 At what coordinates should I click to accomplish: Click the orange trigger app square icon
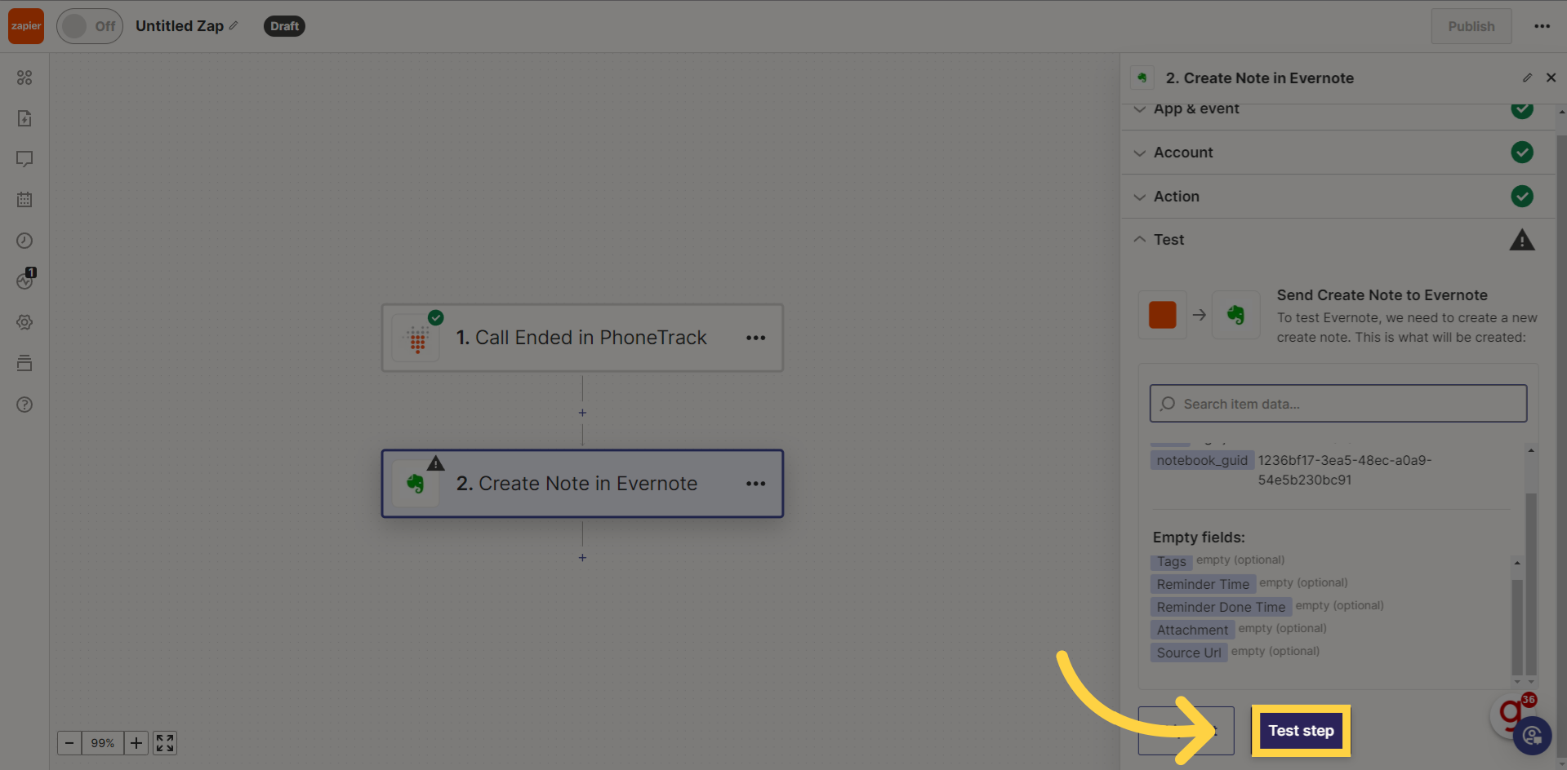[x=1163, y=315]
